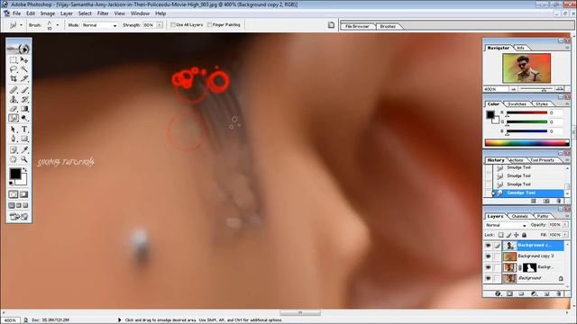
Task: Hide the Background layer
Action: pyautogui.click(x=489, y=278)
